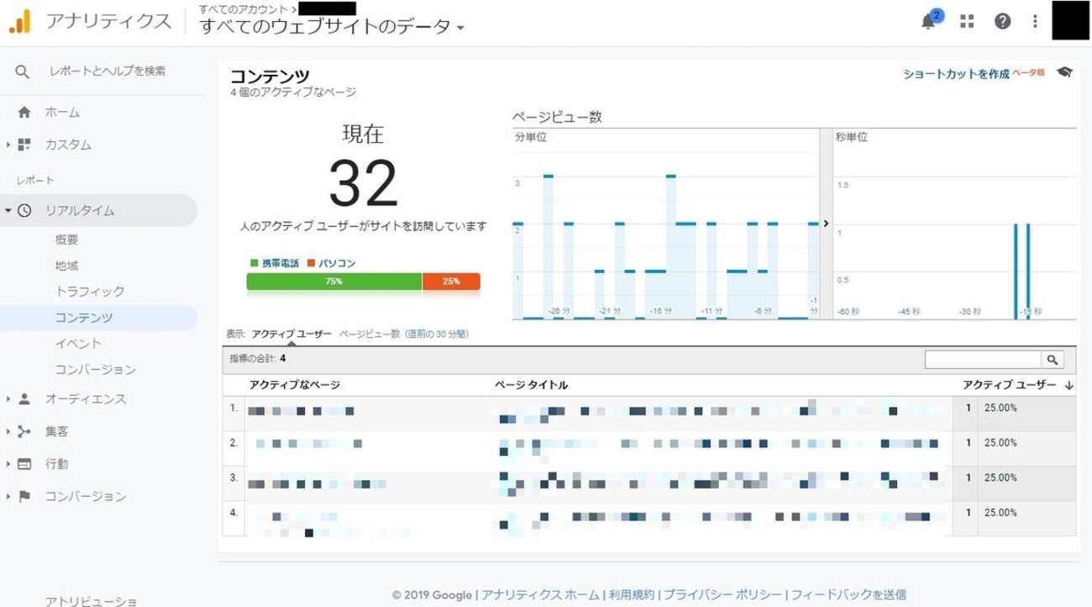
Task: Click フィードバックを送信 footer link
Action: pos(848,594)
